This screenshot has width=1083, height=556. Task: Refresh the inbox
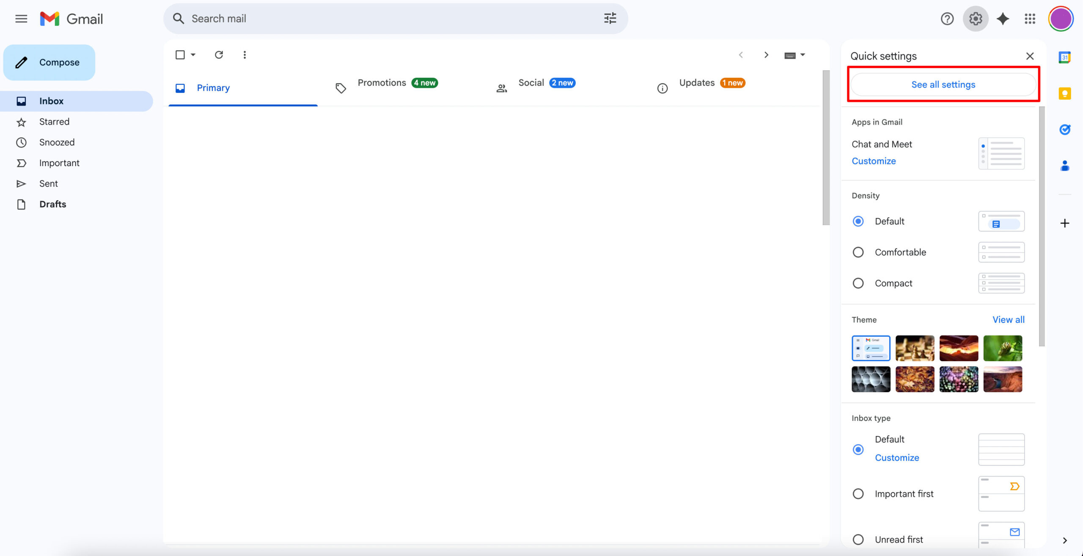(x=219, y=55)
